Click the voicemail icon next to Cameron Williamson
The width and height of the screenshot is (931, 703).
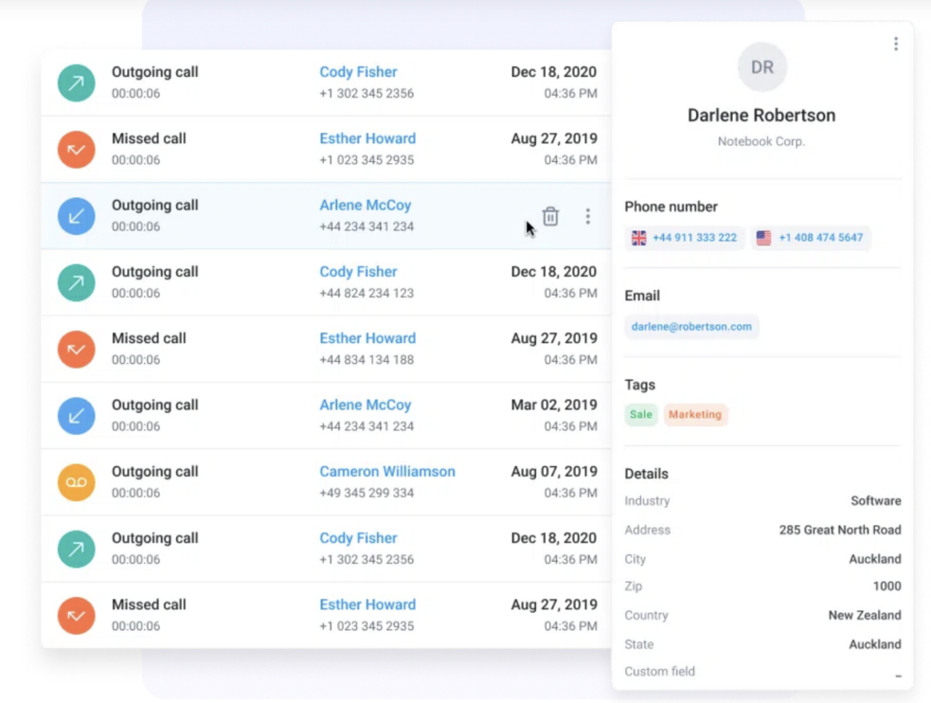point(76,482)
